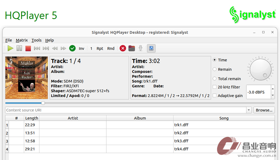The height and width of the screenshot is (160, 280).
Task: Minimize the HQPlayer Desktop window
Action: (254, 32)
